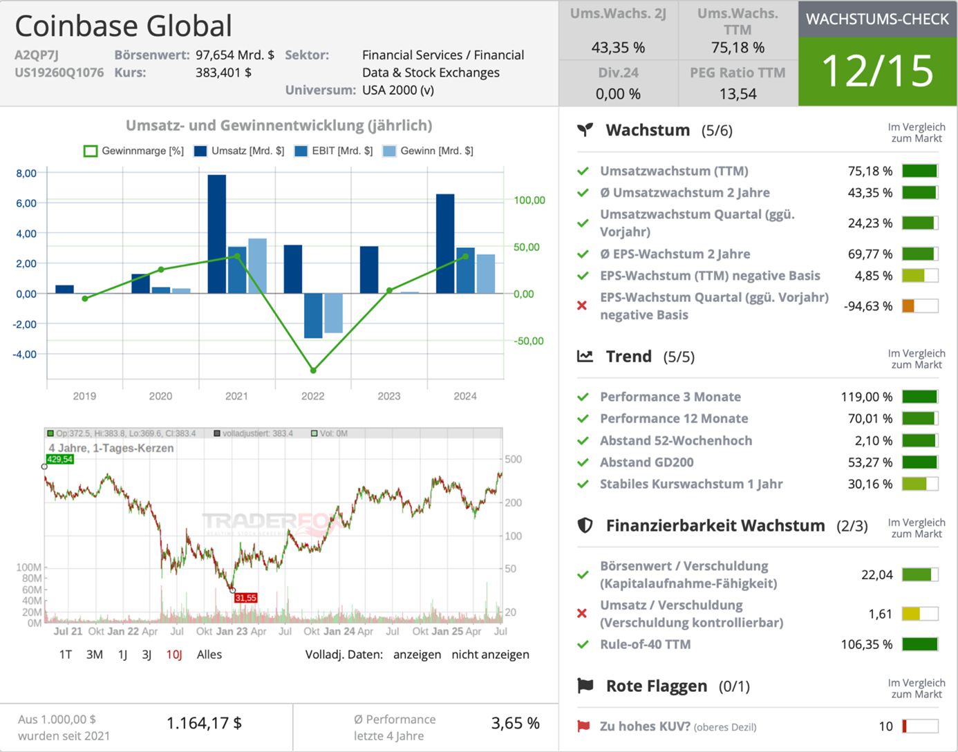Click the Wachstum sprout icon
Image resolution: width=958 pixels, height=752 pixels.
[x=585, y=130]
